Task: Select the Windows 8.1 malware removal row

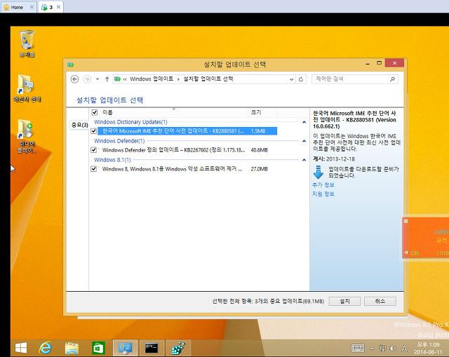Action: coord(187,169)
